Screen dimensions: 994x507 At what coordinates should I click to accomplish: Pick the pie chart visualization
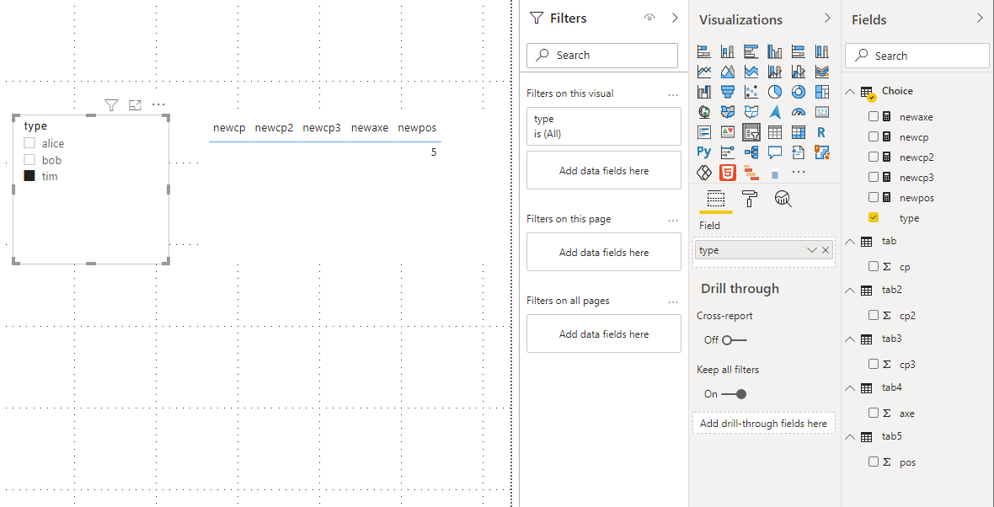click(775, 92)
